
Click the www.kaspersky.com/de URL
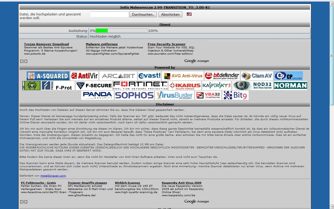(x=178, y=195)
